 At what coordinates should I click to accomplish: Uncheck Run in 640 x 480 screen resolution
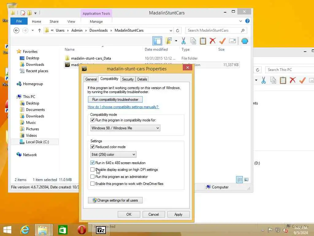click(92, 163)
